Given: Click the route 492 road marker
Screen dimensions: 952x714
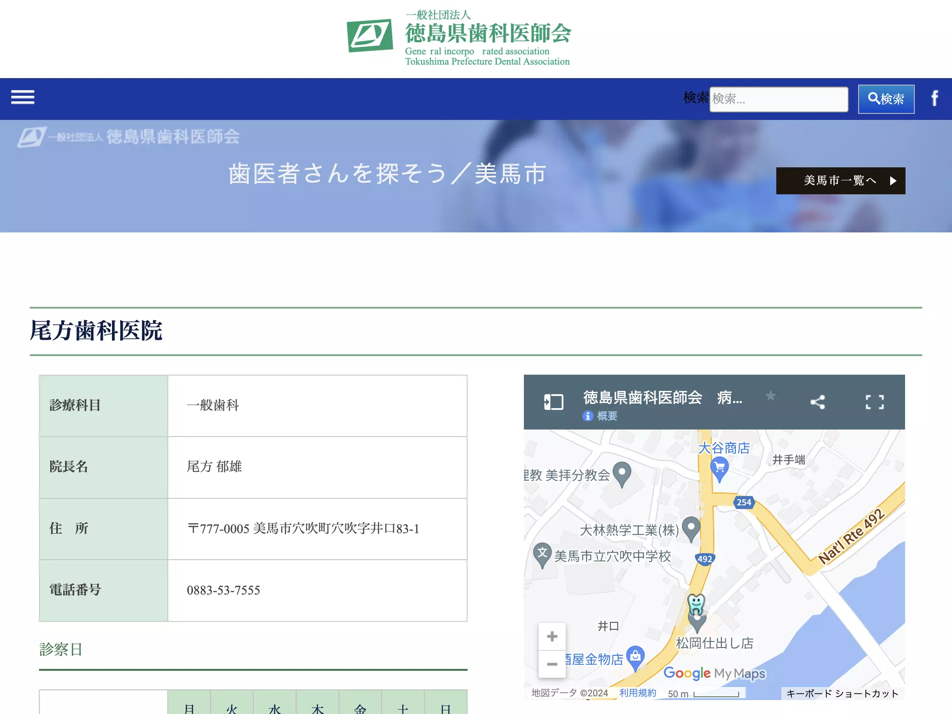Looking at the screenshot, I should click(705, 559).
